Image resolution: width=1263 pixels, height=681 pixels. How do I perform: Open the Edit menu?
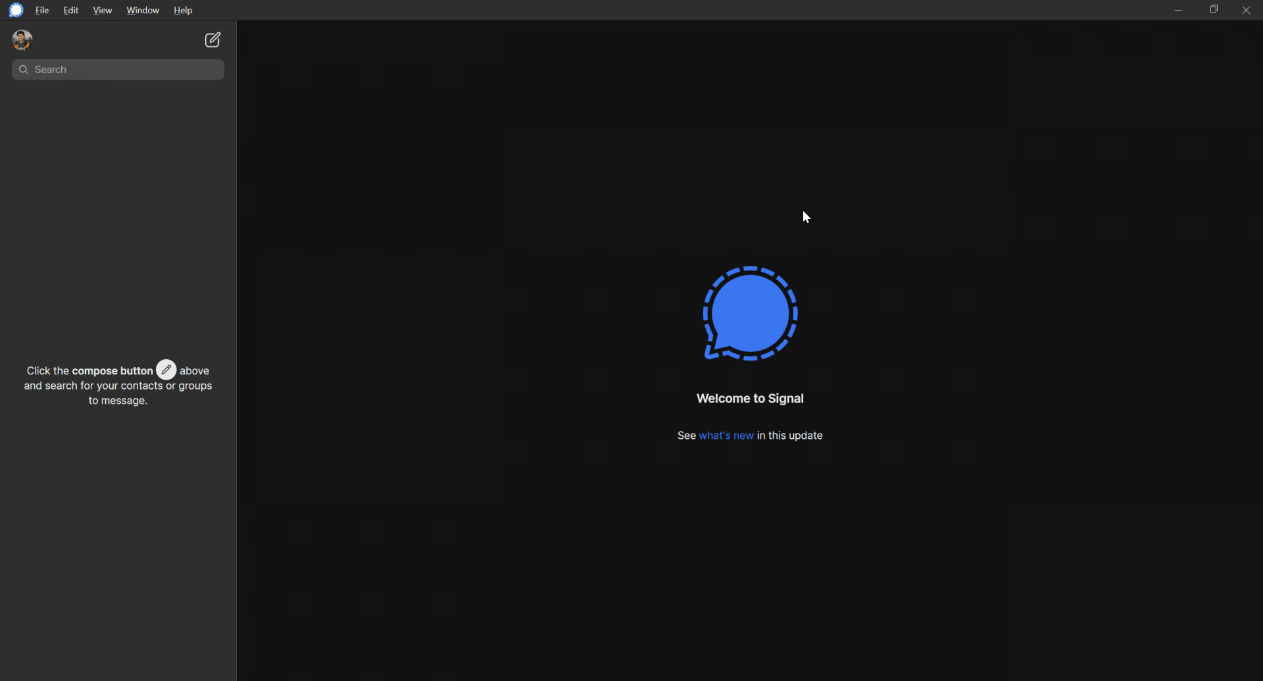(x=71, y=11)
